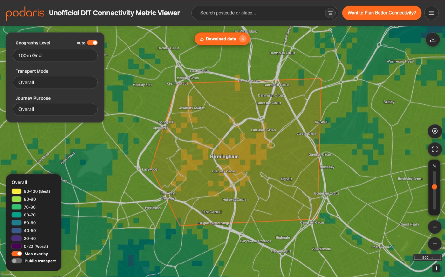Click the Highgate map label

283,237
